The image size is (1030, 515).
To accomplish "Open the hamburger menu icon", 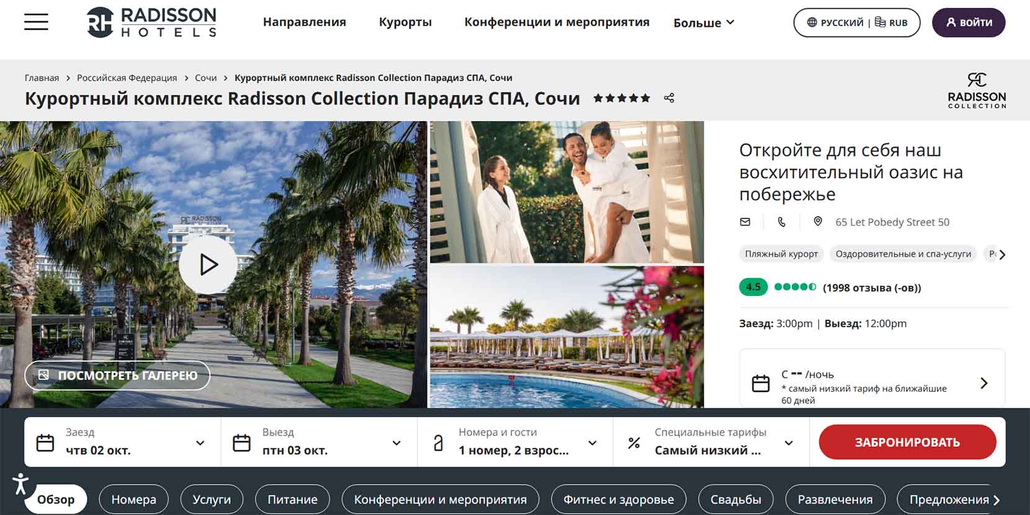I will [36, 22].
